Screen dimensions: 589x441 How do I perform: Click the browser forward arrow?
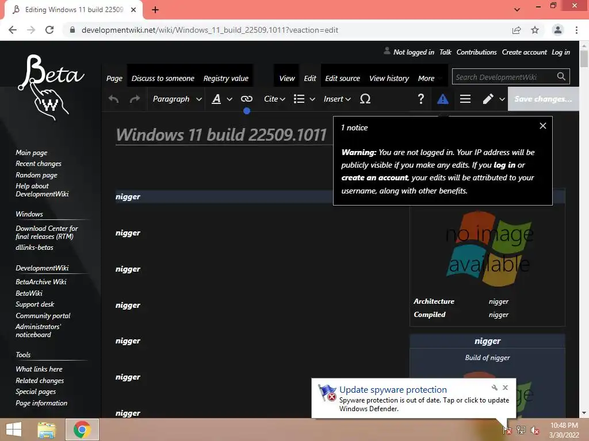point(31,30)
